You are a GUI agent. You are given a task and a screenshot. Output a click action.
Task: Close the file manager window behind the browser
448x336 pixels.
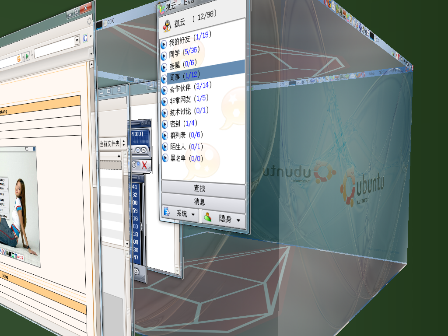(119, 89)
